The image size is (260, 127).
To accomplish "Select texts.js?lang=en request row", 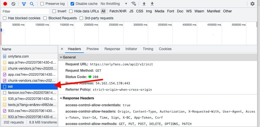I will click(x=29, y=105).
